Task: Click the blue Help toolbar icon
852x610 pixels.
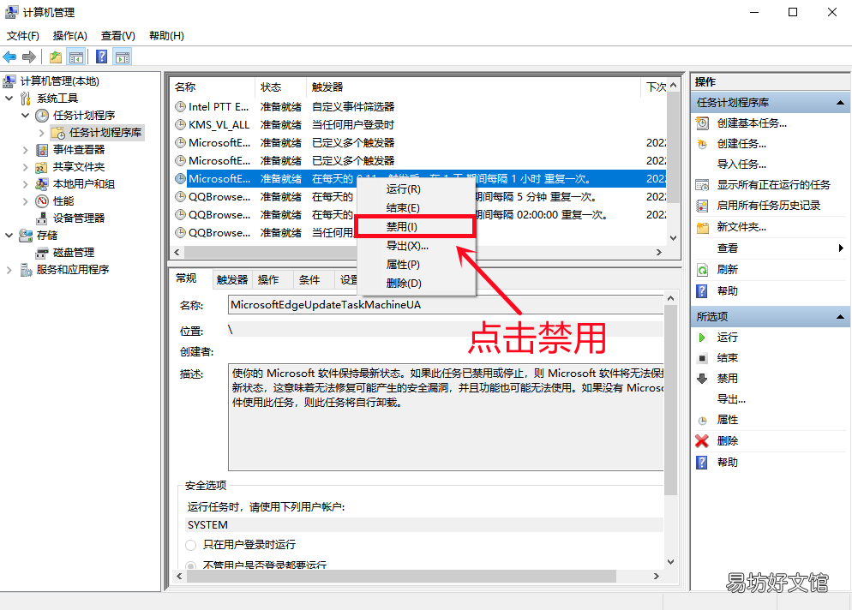Action: click(101, 57)
